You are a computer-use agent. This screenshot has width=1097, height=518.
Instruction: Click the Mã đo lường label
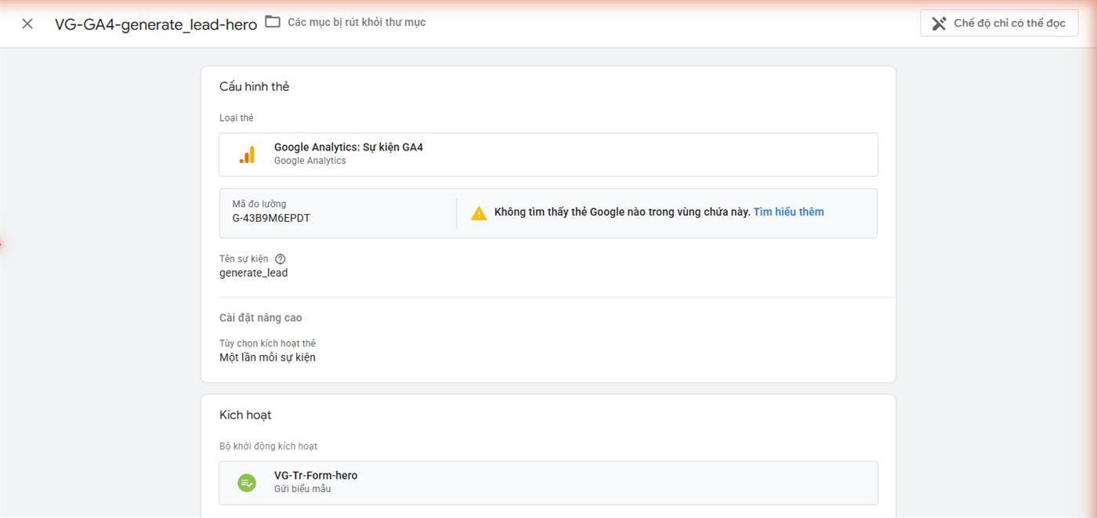click(x=259, y=205)
